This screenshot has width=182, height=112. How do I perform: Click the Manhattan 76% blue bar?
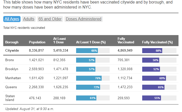[x=89, y=78]
